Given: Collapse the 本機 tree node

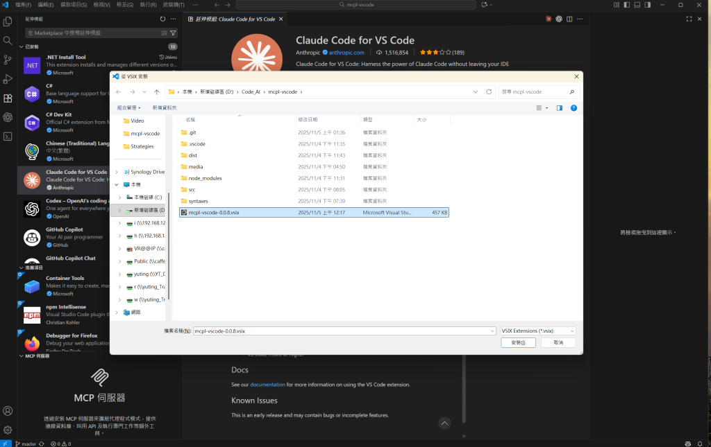Looking at the screenshot, I should tap(117, 184).
